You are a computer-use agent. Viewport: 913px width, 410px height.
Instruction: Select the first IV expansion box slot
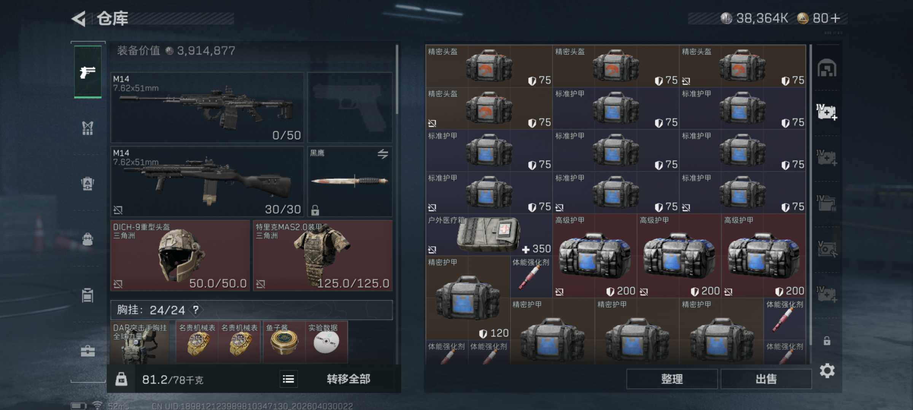click(827, 112)
